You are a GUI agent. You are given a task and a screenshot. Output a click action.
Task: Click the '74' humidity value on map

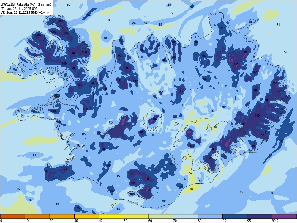point(278,24)
